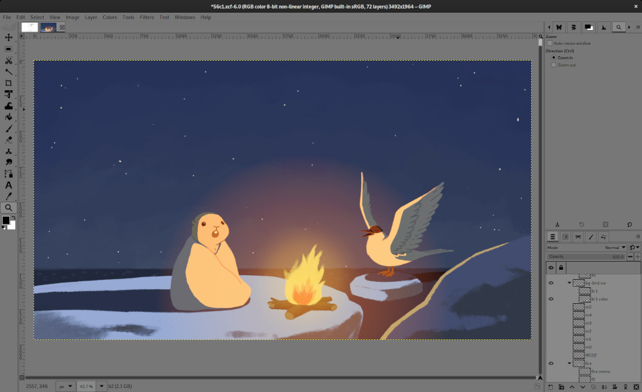The height and width of the screenshot is (392, 642).
Task: Delete the selected layer using the trash icon
Action: 636,385
